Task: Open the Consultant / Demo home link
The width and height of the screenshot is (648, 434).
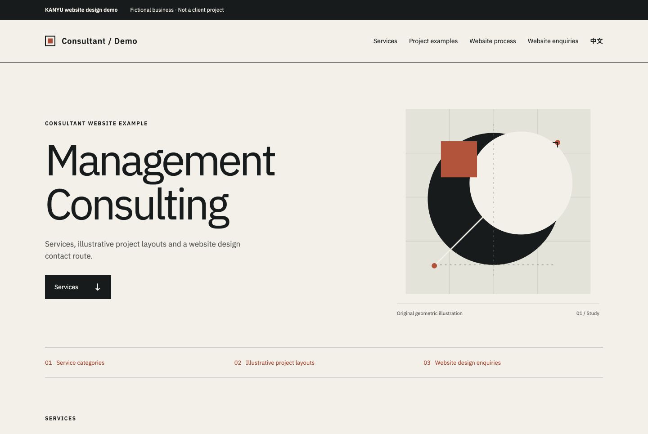Action: point(91,41)
